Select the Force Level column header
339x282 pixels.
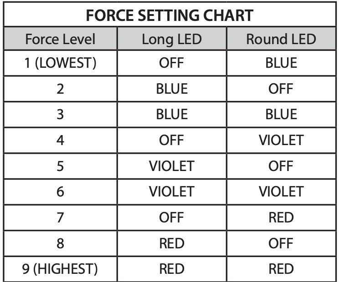(60, 39)
